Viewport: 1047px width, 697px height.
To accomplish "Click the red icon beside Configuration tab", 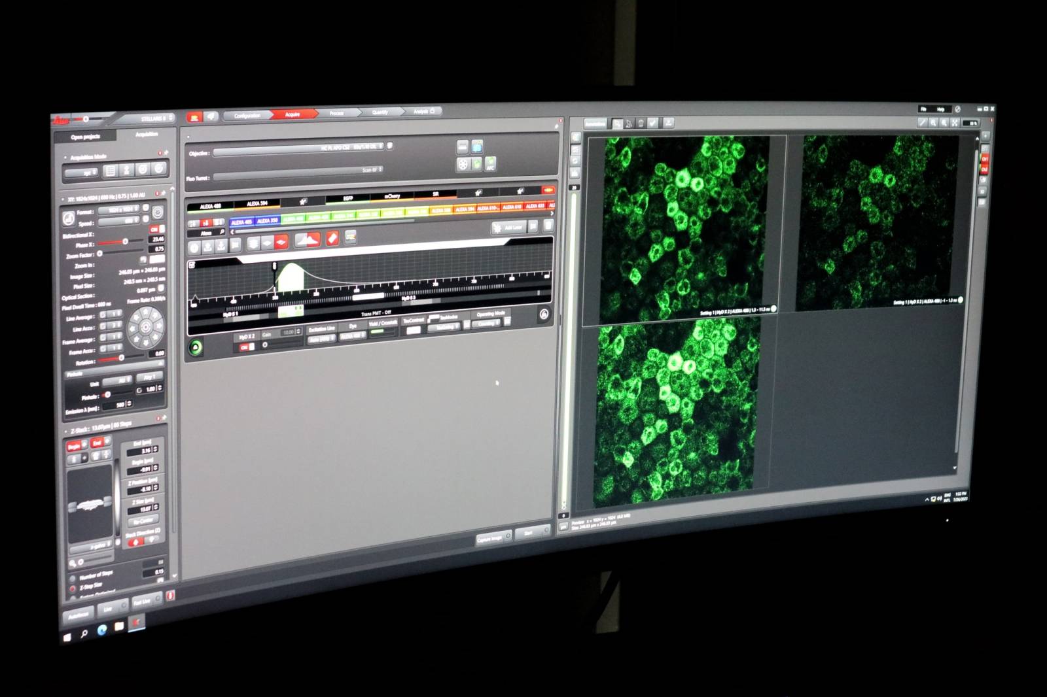I will pos(194,117).
